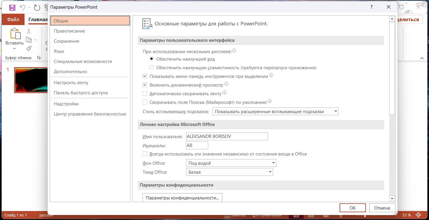Viewport: 429px width, 220px height.
Task: Open the Центр управления безопасностью category
Action: pyautogui.click(x=90, y=114)
